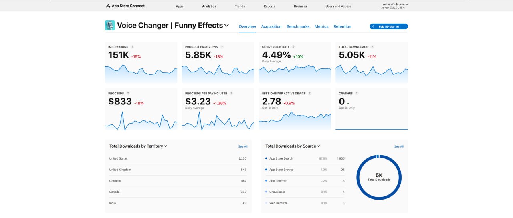Show help for Sessions Per Active Device
The image size is (513, 218).
point(309,93)
